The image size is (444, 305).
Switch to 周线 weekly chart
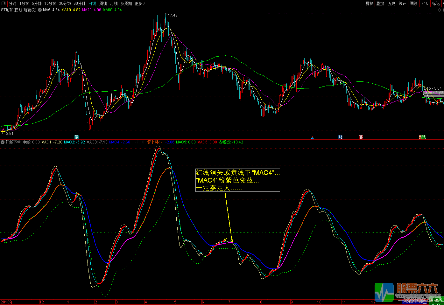click(x=103, y=3)
